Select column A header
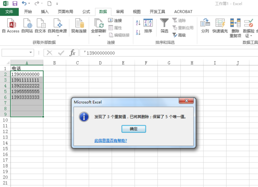The height and width of the screenshot is (187, 258). point(27,63)
